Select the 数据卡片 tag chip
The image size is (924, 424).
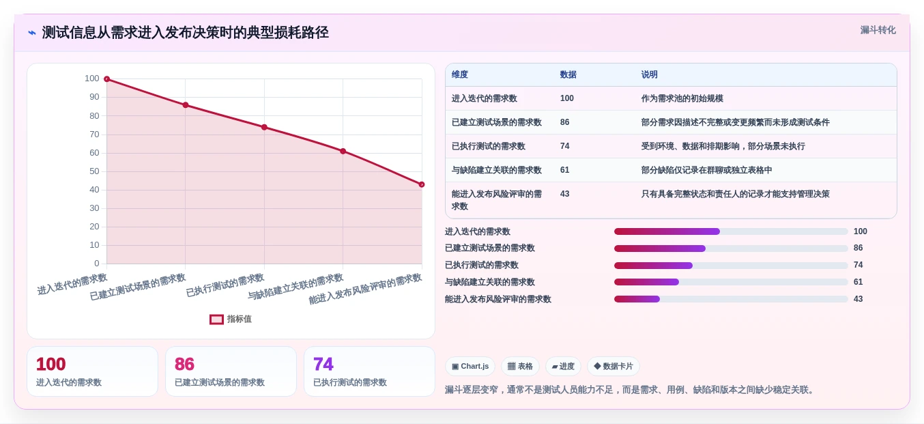tap(613, 367)
